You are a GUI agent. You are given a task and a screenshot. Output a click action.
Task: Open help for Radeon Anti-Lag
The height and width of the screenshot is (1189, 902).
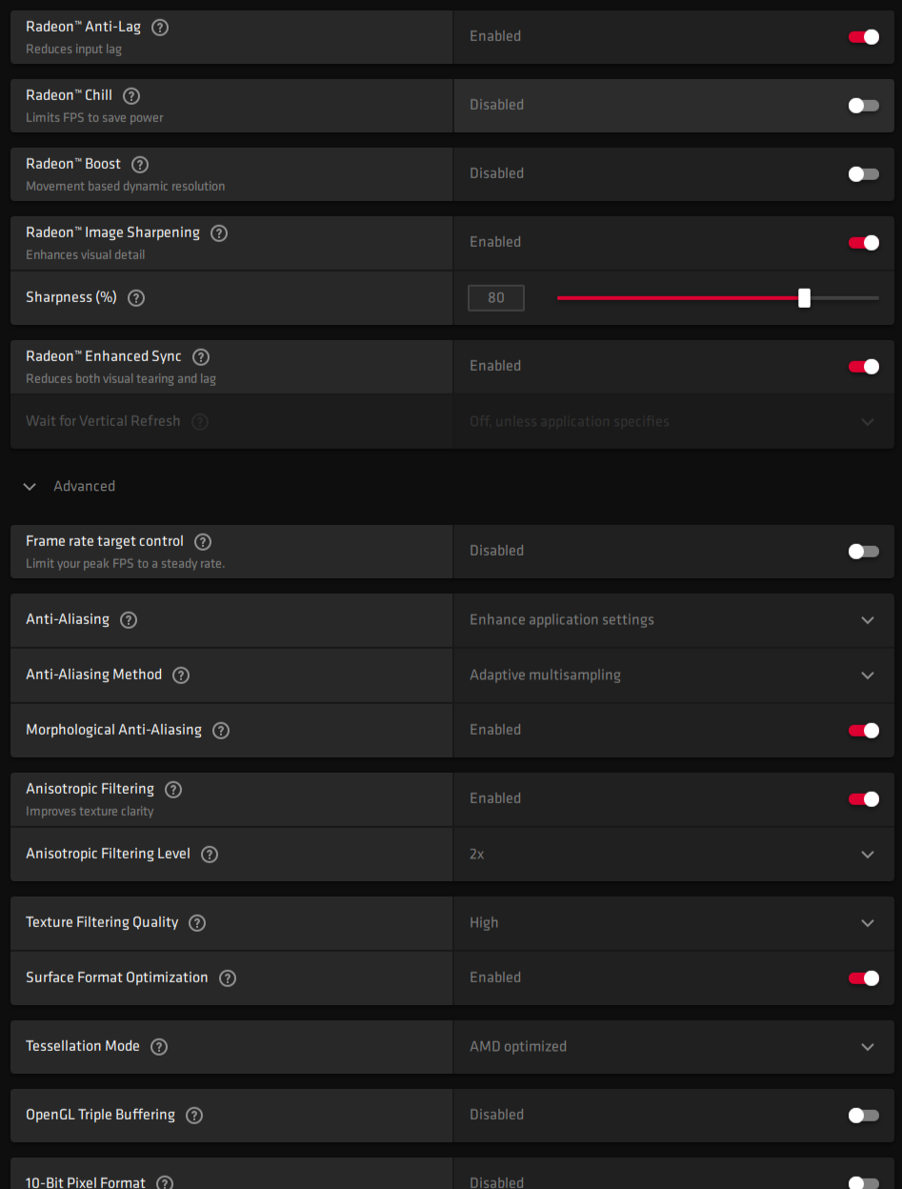coord(160,28)
